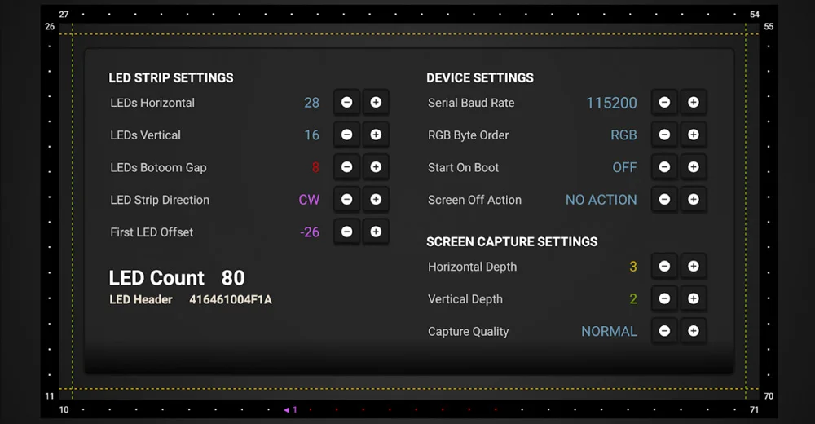This screenshot has height=424, width=815.
Task: Decrease LEDs Horizontal with minus icon
Action: click(x=346, y=103)
